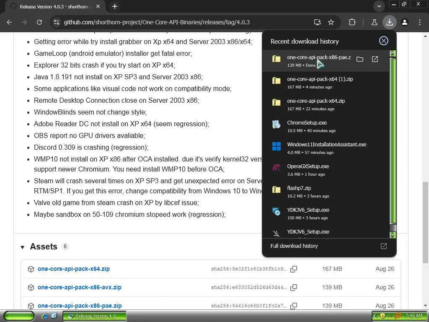
Task: Click the YDKJV6_Setup.exe 150 MB disc icon
Action: pos(277,211)
